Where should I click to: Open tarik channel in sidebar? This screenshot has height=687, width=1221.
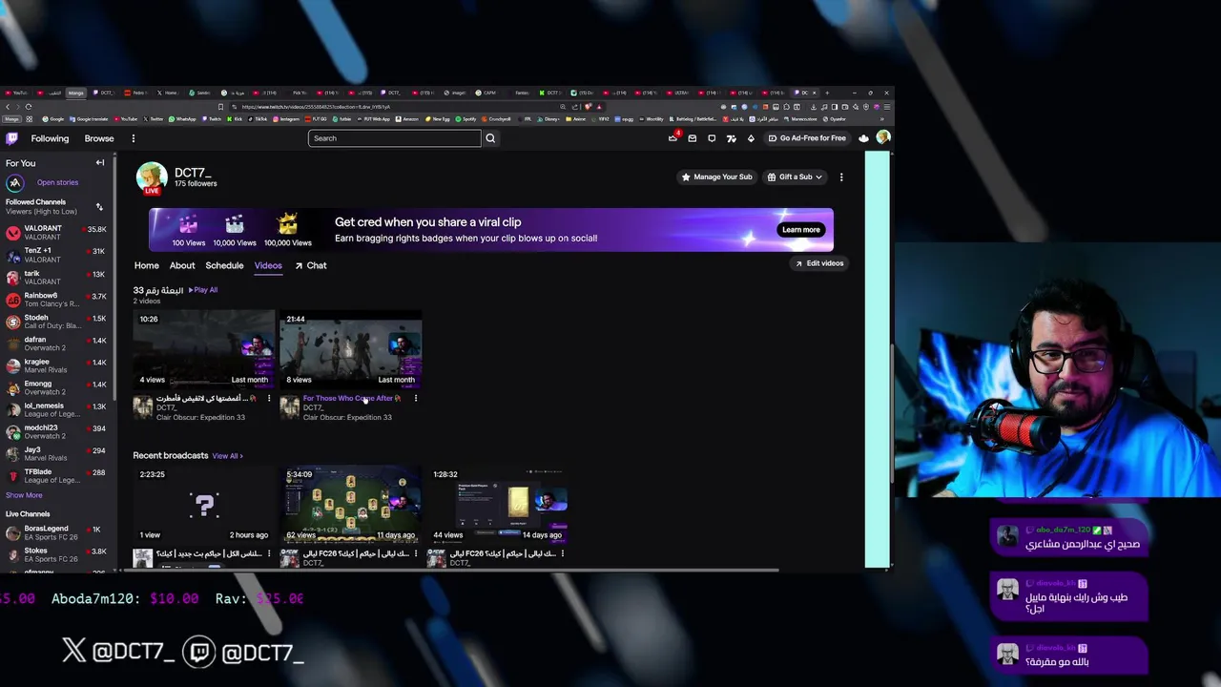click(55, 278)
